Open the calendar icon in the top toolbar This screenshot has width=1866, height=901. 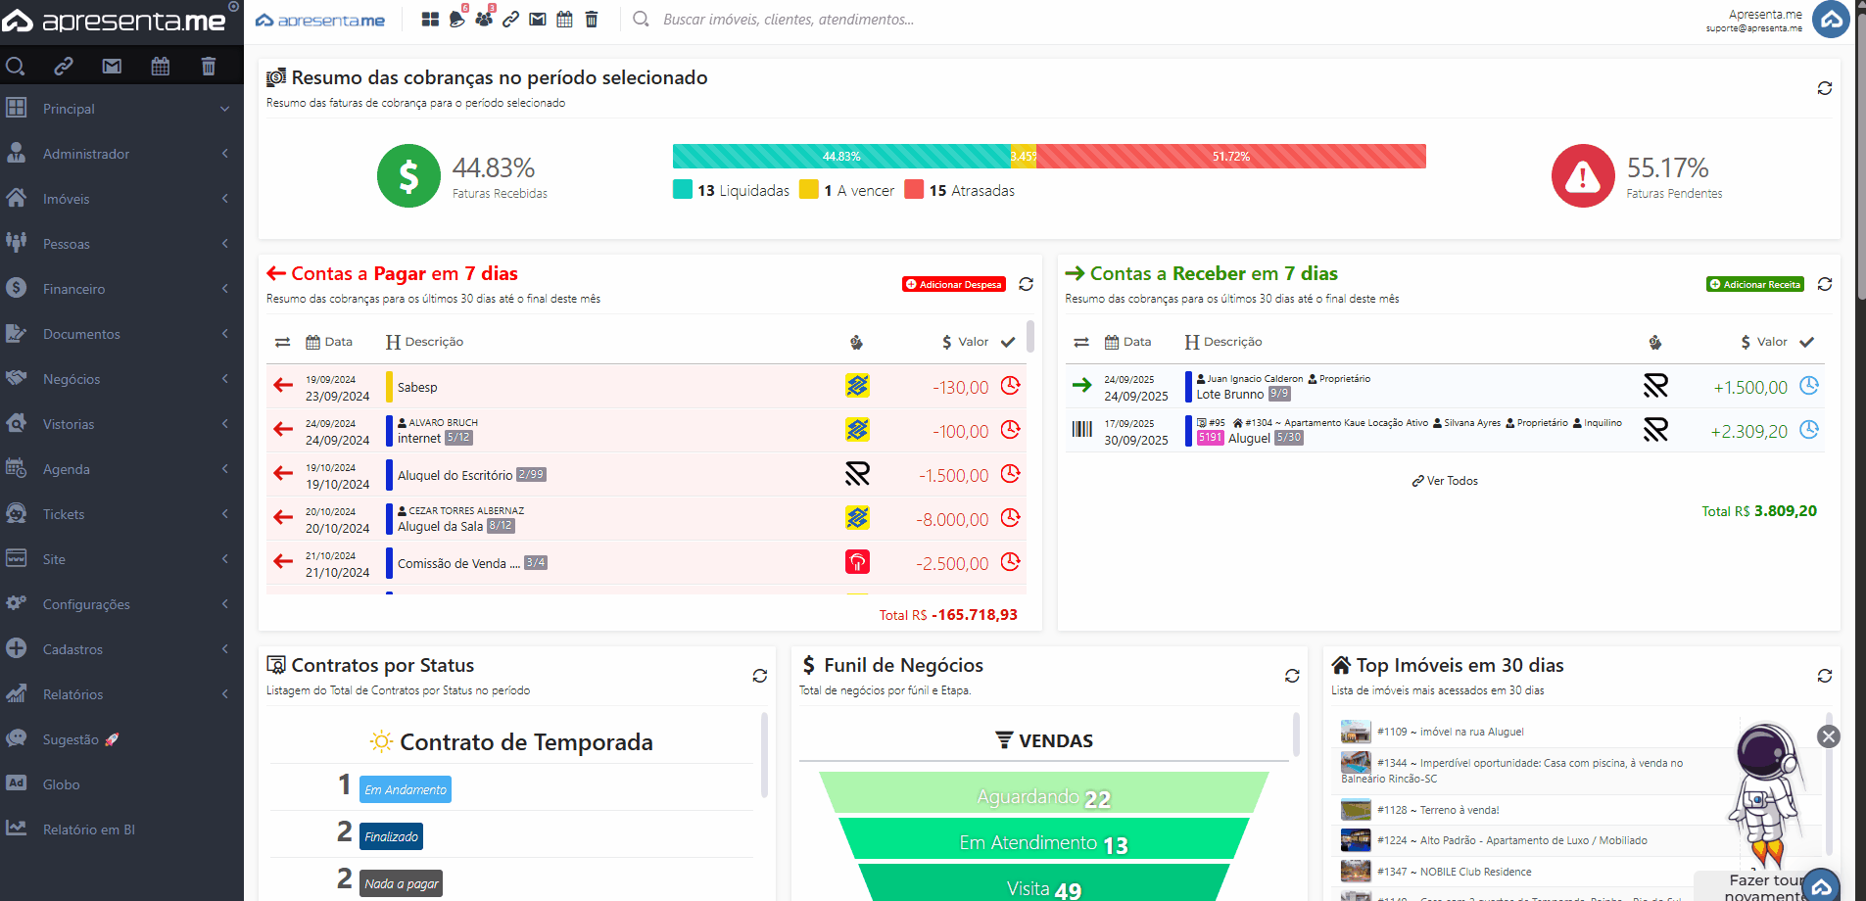564,19
